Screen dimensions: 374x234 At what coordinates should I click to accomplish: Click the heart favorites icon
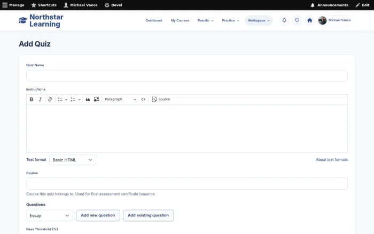tap(297, 20)
